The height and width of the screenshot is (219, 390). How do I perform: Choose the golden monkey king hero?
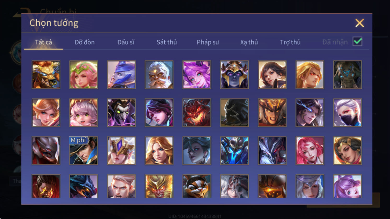pos(159,186)
